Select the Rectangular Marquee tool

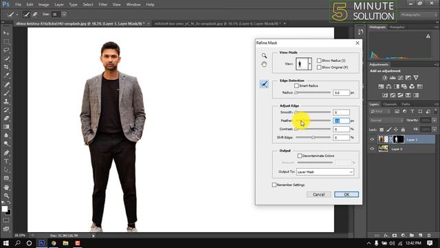click(6, 41)
